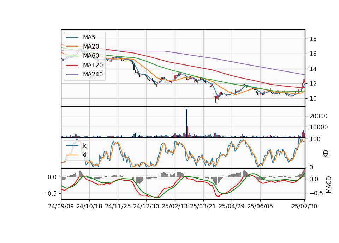
Task: Click the 24/09/09 date label
Action: (x=61, y=206)
